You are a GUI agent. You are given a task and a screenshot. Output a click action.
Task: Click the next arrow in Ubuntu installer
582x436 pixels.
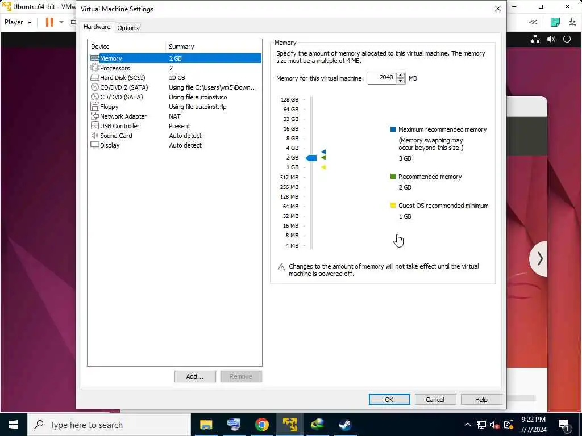540,258
